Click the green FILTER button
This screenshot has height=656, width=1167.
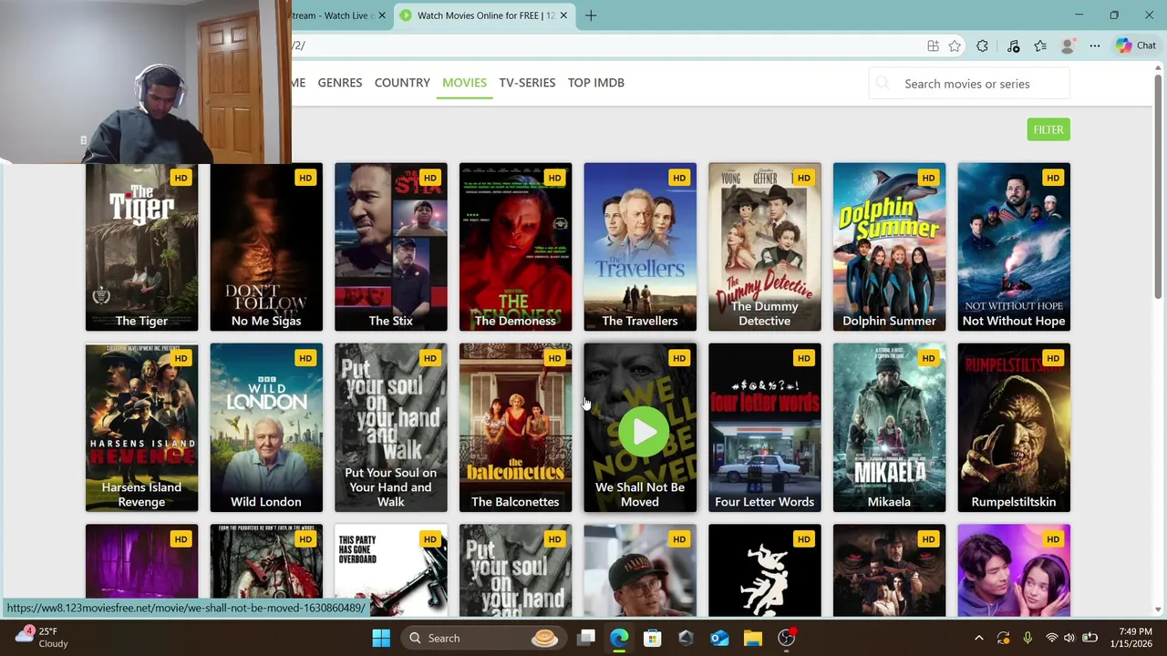tap(1048, 129)
